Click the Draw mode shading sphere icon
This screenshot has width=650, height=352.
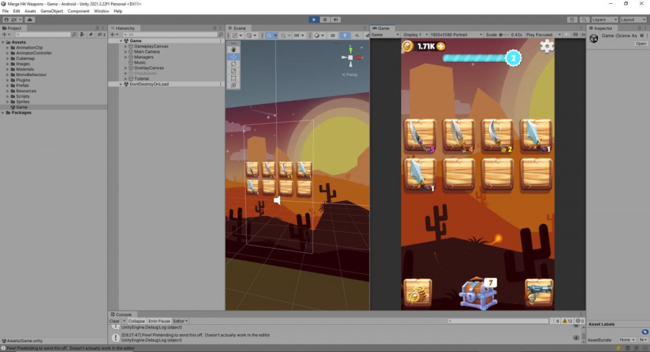click(317, 36)
